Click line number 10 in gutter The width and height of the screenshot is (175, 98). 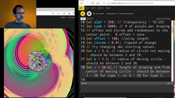[83, 22]
